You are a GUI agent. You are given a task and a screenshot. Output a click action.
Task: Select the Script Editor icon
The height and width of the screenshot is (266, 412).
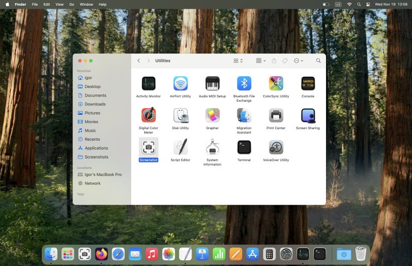coord(180,147)
